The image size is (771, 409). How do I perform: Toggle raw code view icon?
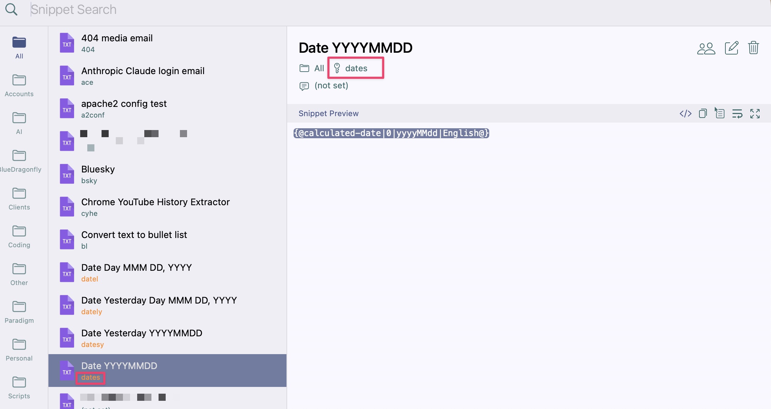pos(685,114)
